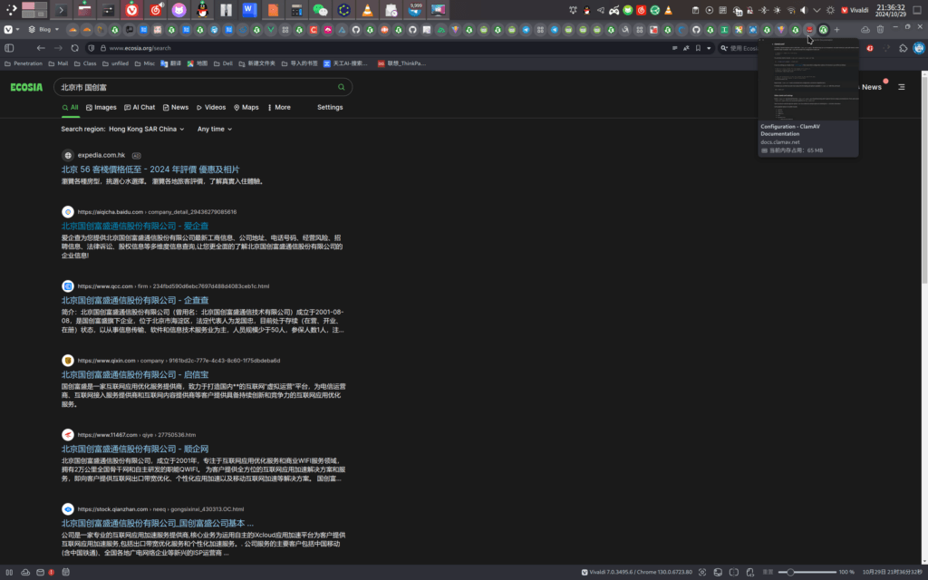The image size is (928, 580).
Task: Open the More search options menu
Action: [279, 108]
